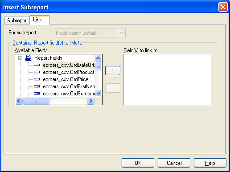
Task: Select Report Fields tree root label
Action: [x=48, y=58]
